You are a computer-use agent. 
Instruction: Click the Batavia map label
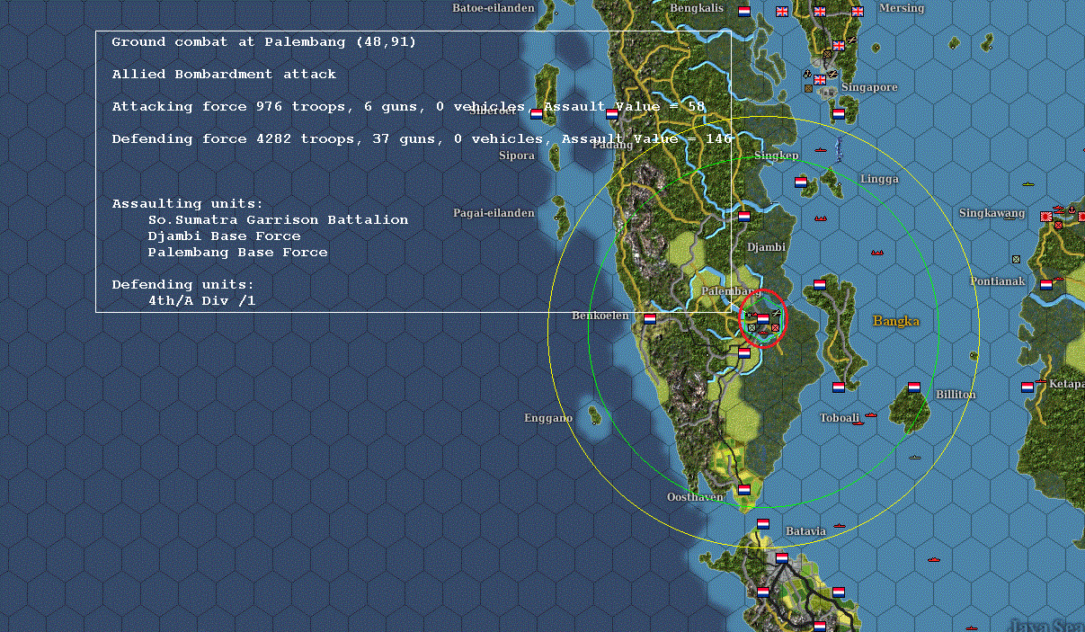[x=805, y=530]
